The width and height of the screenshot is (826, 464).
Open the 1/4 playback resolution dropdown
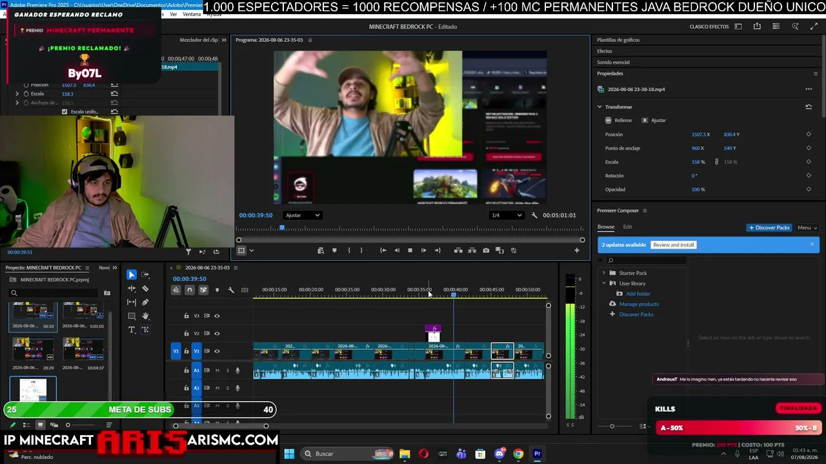[506, 215]
